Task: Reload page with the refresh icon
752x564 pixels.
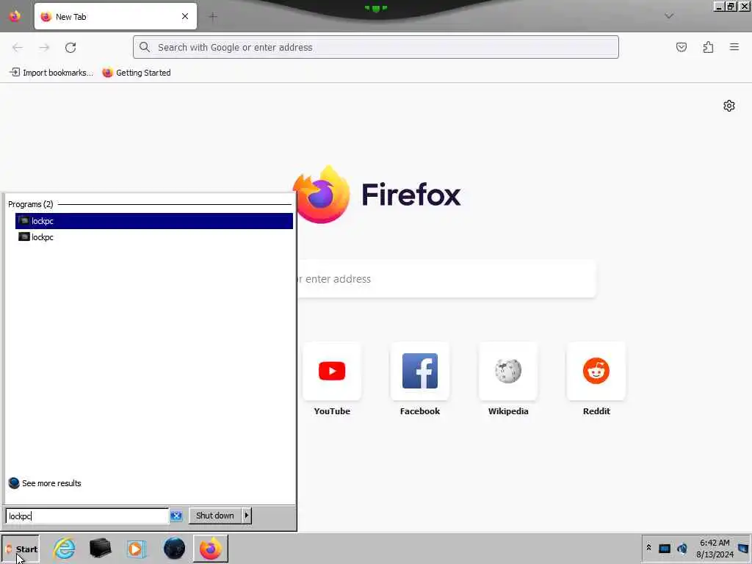Action: coord(70,48)
